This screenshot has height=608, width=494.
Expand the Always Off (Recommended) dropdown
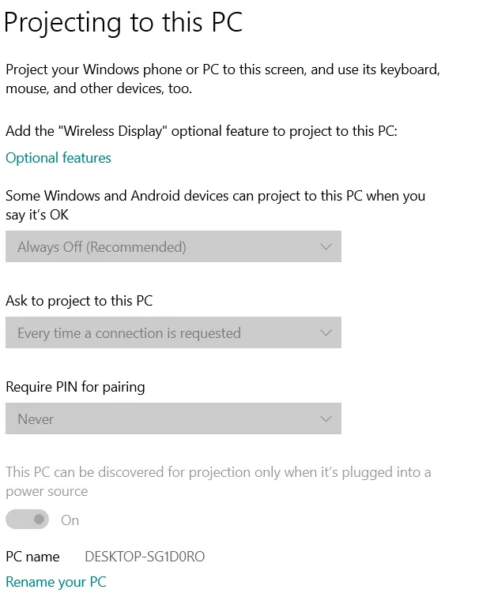[173, 247]
